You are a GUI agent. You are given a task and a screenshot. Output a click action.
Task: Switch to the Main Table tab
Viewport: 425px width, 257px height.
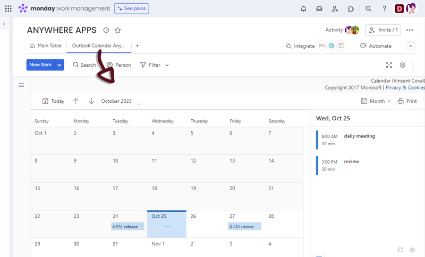click(x=46, y=46)
